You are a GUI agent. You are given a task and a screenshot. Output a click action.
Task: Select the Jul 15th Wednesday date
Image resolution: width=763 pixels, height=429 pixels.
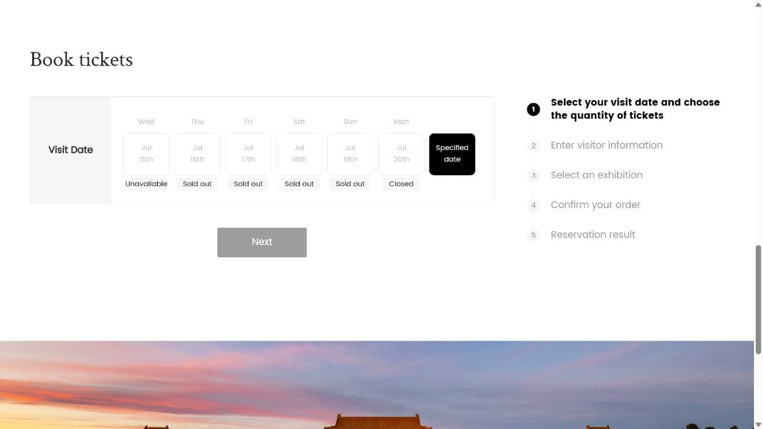pyautogui.click(x=146, y=154)
